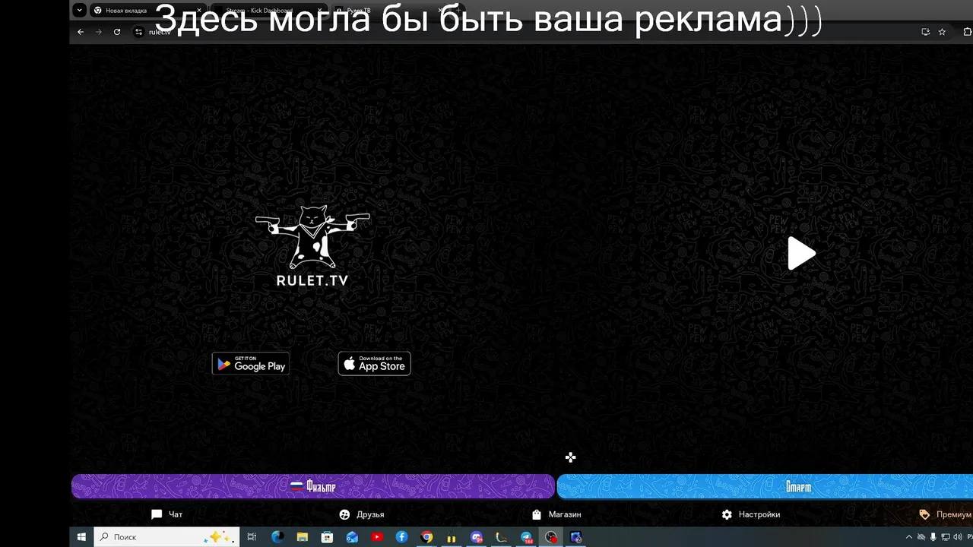The width and height of the screenshot is (973, 547).
Task: Open the purple Фильтр button
Action: tap(313, 486)
